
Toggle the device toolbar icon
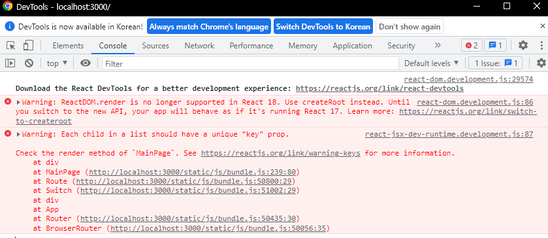click(28, 46)
